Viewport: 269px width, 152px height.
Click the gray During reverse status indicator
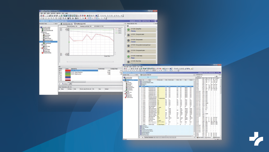(129, 40)
